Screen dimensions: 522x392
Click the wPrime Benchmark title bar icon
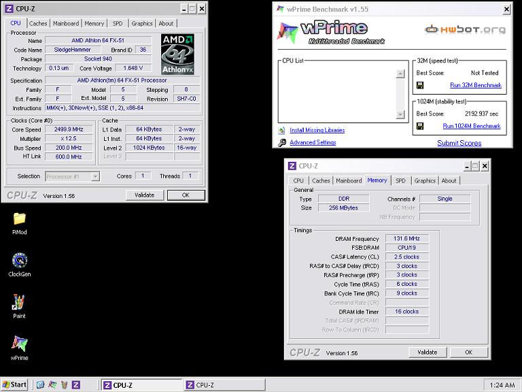[280, 9]
